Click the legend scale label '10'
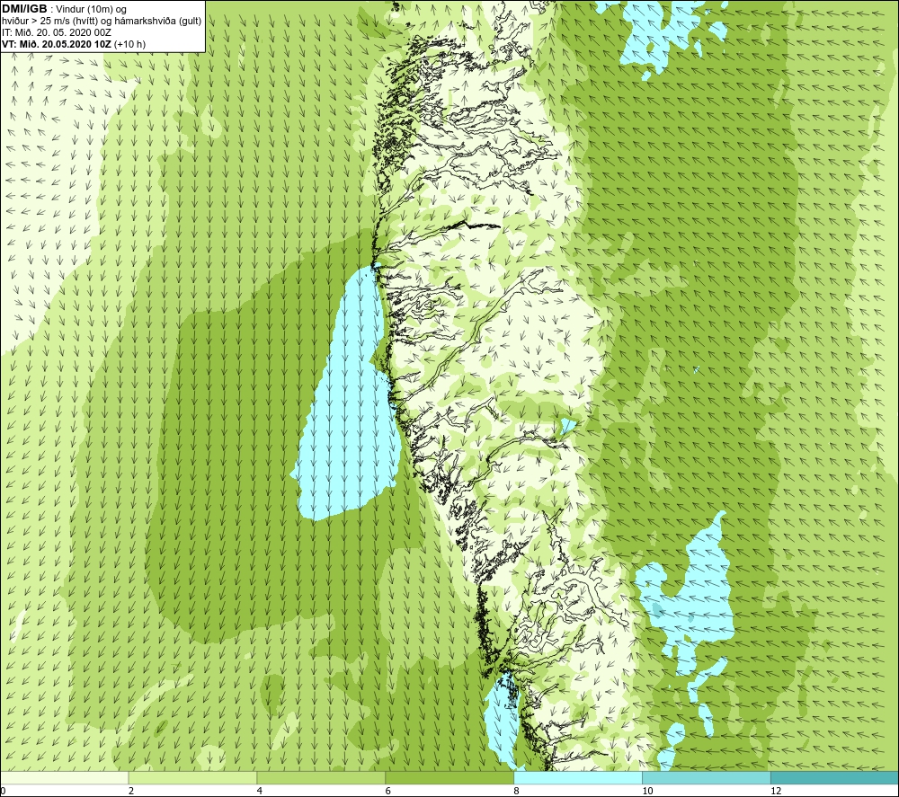The height and width of the screenshot is (797, 899). 647,791
